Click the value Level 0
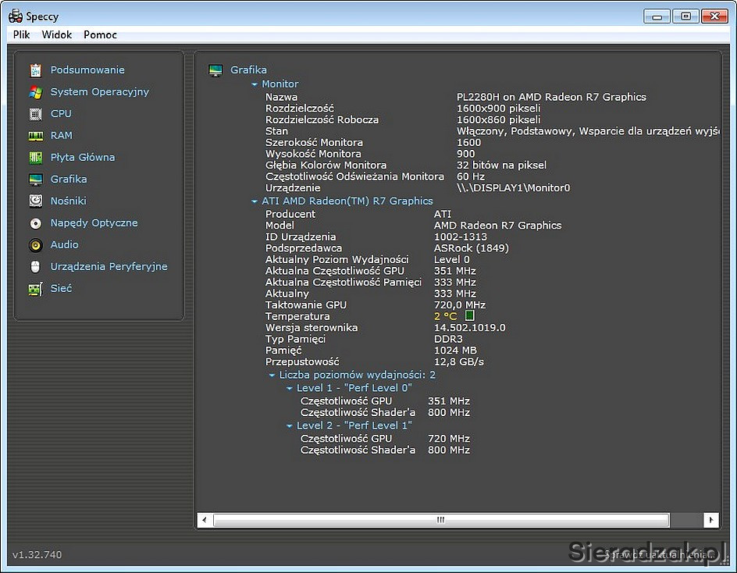The height and width of the screenshot is (573, 737). [451, 259]
